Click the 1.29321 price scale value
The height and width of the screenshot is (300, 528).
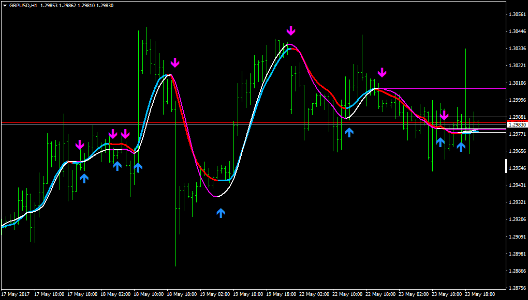pos(518,202)
